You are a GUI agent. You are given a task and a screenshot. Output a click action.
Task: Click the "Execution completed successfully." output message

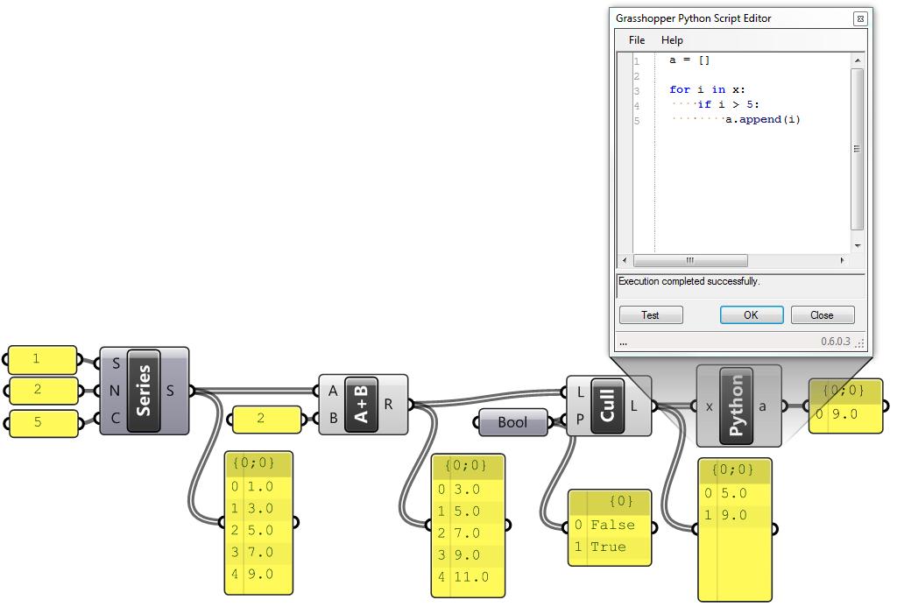[x=689, y=281]
